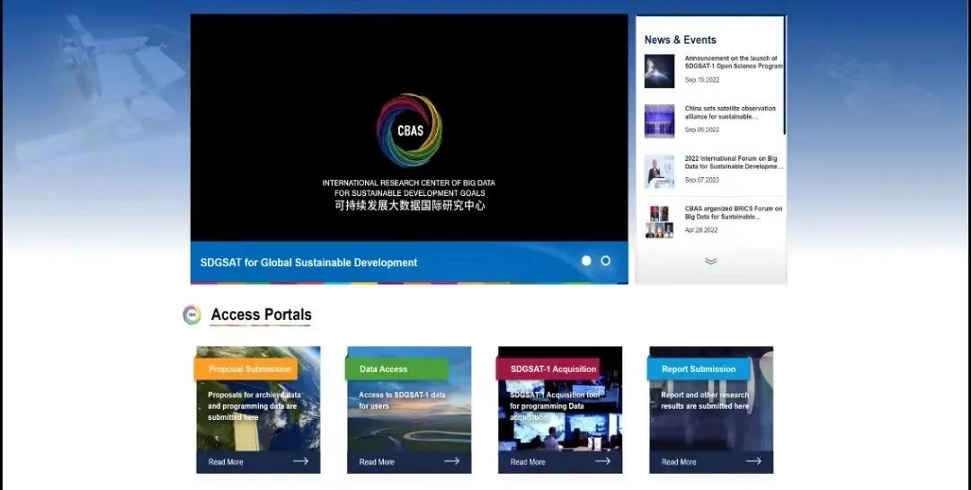This screenshot has height=490, width=971.
Task: Click the News & Events panel scrollbar
Action: [785, 76]
